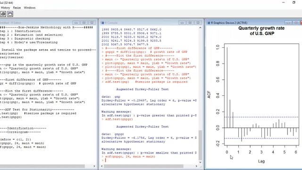302x170 pixels.
Task: Minimize the main RGui window
Action: pos(283,2)
